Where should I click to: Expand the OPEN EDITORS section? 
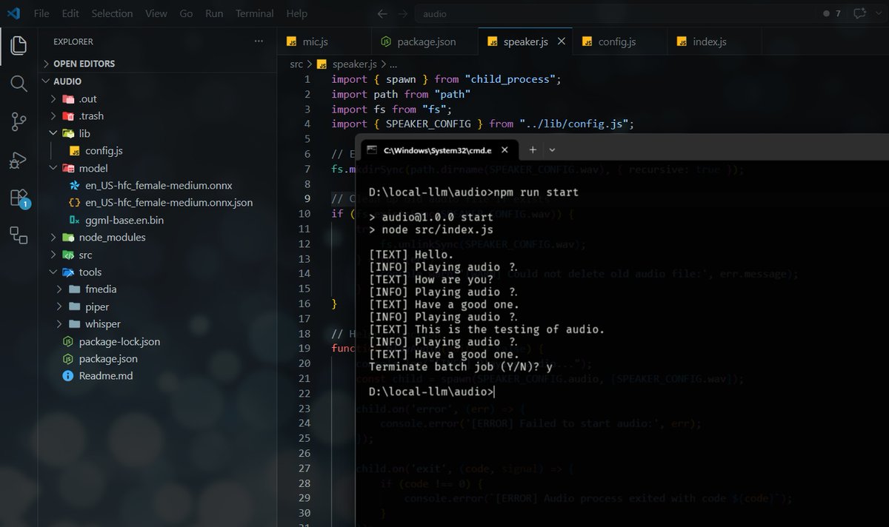pyautogui.click(x=84, y=64)
